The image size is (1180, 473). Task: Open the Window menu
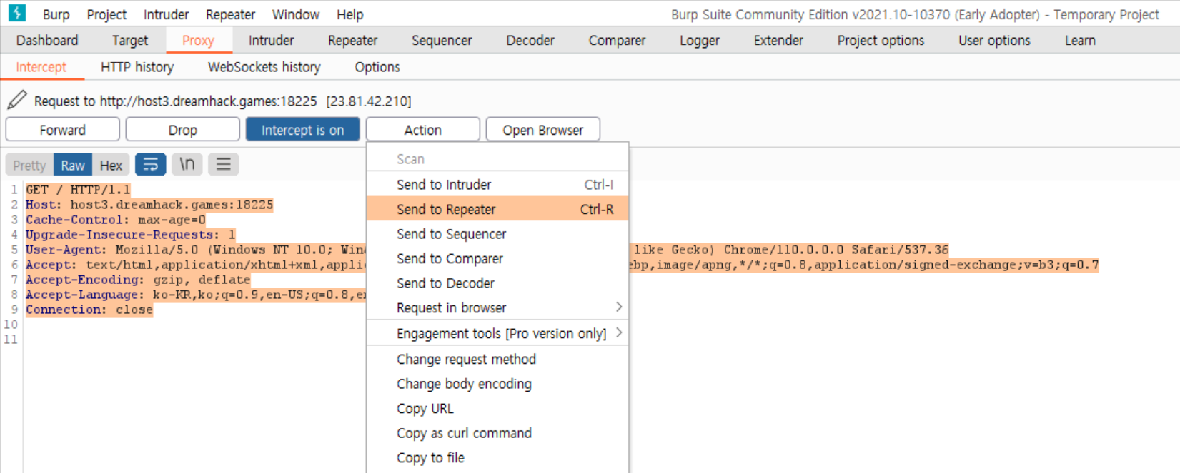[x=296, y=14]
